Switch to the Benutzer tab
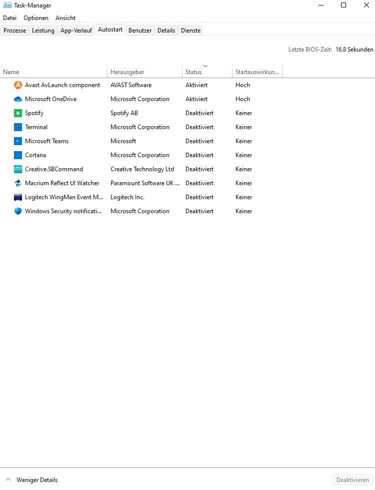 pos(140,31)
